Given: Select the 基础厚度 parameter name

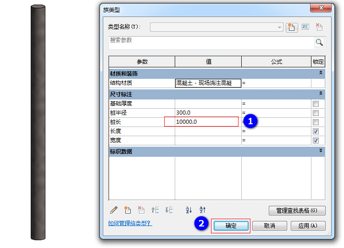Looking at the screenshot, I should [121, 104].
